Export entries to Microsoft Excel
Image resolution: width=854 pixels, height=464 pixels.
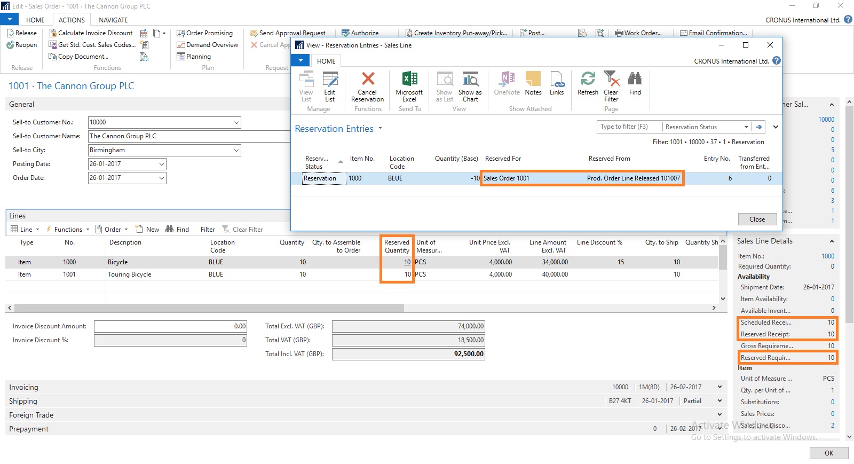tap(409, 80)
